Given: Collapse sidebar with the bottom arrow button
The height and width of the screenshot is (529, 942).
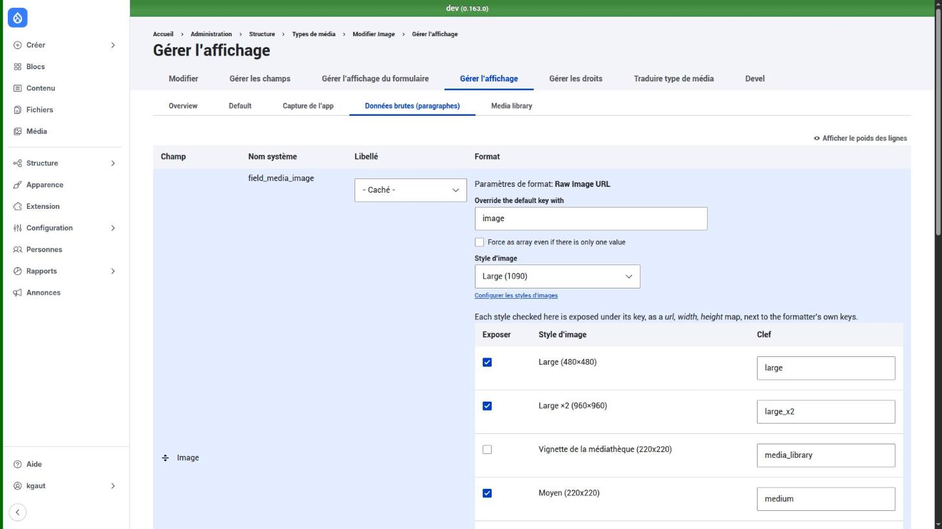Looking at the screenshot, I should [17, 512].
